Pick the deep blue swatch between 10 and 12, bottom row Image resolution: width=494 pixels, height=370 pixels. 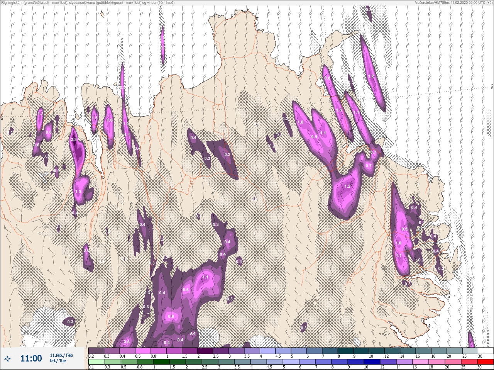click(373, 362)
